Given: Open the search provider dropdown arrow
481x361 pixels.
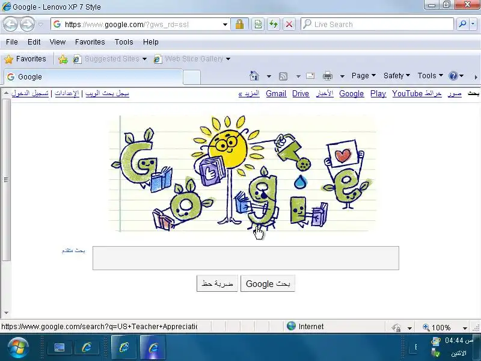Looking at the screenshot, I should tap(473, 24).
